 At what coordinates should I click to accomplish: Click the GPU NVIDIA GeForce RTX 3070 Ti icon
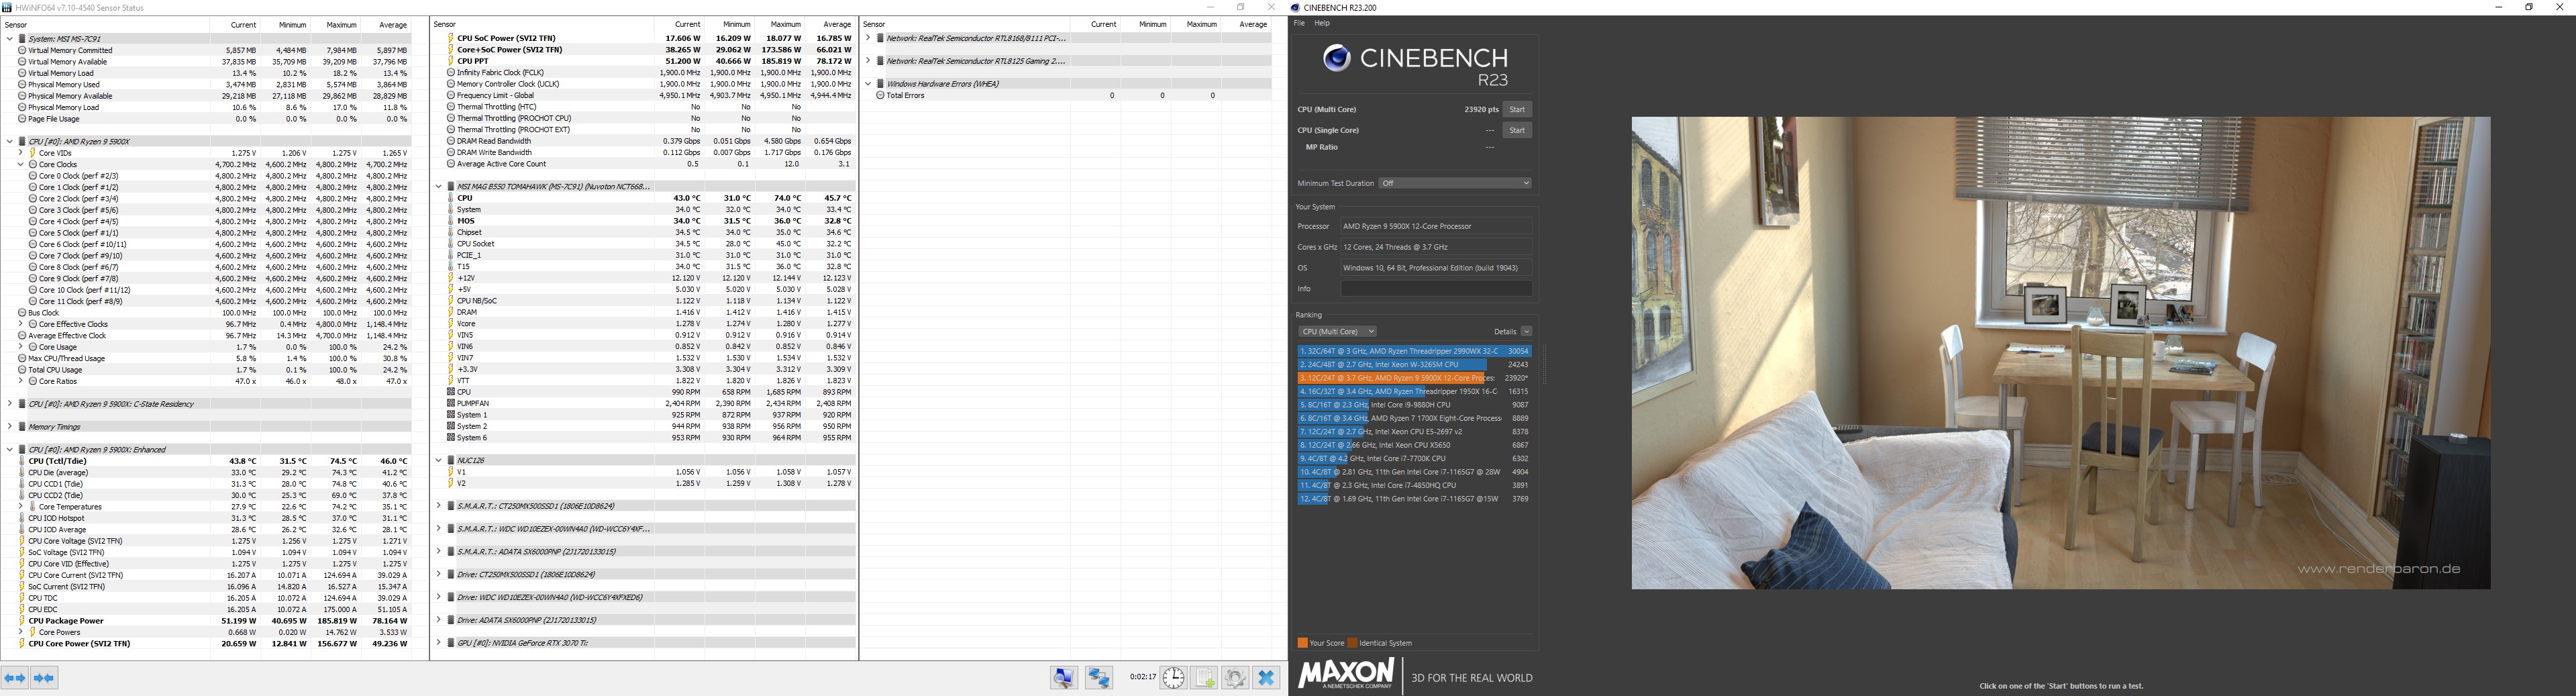(x=451, y=643)
